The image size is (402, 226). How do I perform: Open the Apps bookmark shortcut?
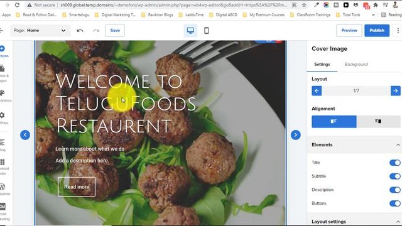point(6,15)
